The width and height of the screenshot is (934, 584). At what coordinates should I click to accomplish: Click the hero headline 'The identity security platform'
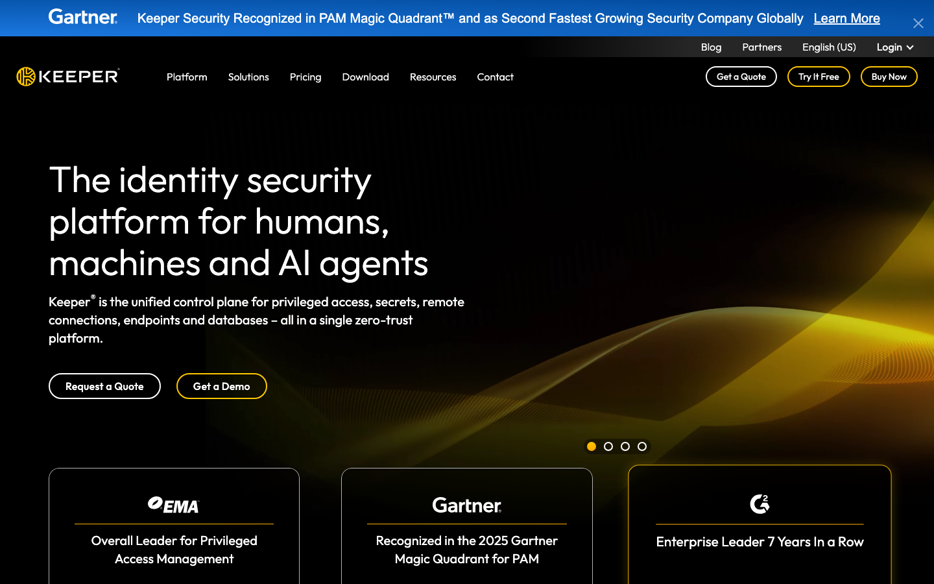(x=239, y=221)
